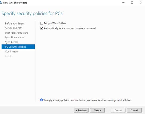The width and height of the screenshot is (145, 114).
Task: Click the Next button
Action: click(97, 110)
